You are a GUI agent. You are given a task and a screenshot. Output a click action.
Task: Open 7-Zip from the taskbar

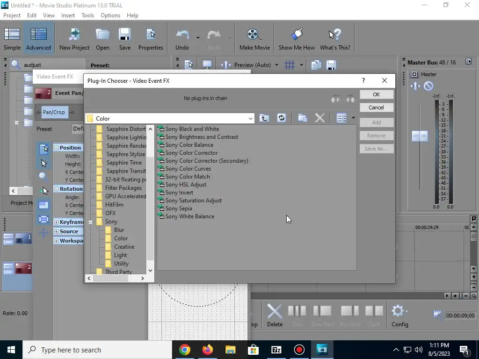point(276,350)
